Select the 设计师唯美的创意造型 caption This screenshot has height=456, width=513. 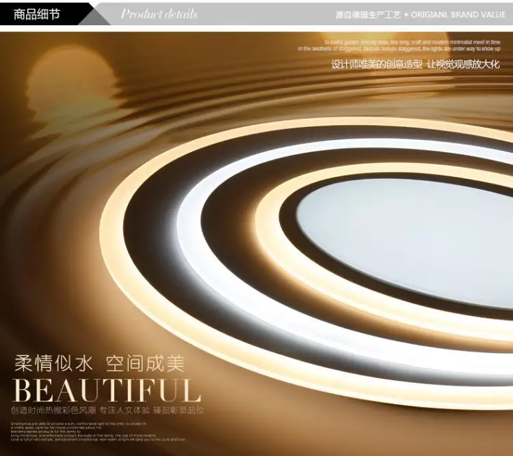point(377,64)
